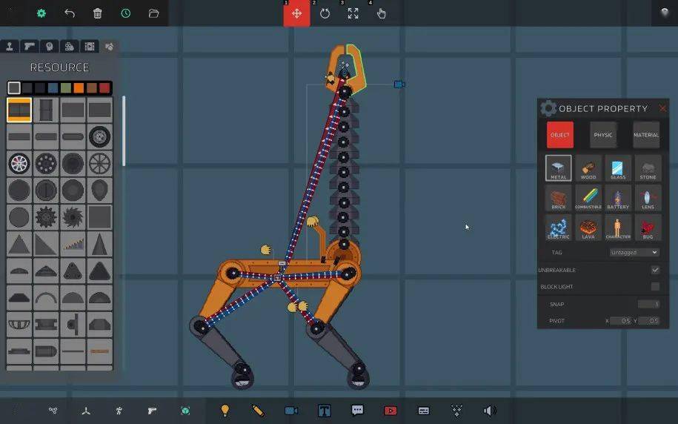The image size is (678, 424).
Task: Choose the green color swatch
Action: point(66,88)
